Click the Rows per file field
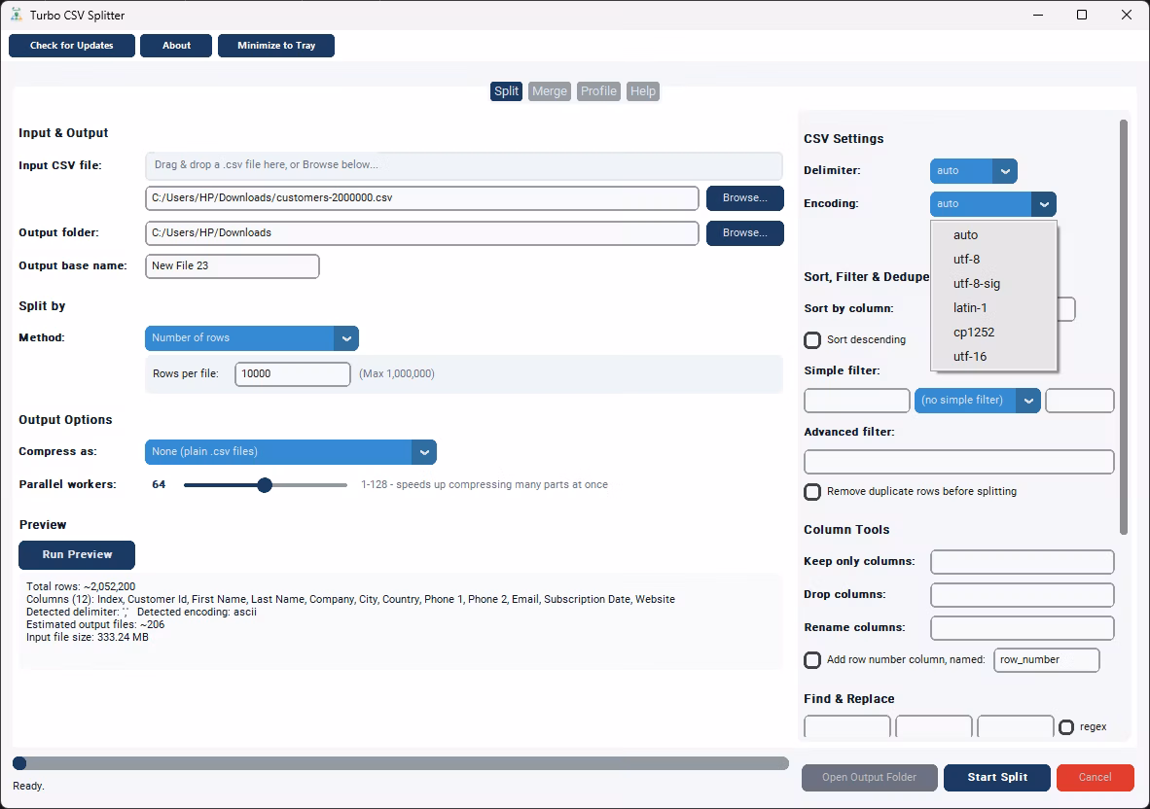The width and height of the screenshot is (1150, 809). coord(293,373)
